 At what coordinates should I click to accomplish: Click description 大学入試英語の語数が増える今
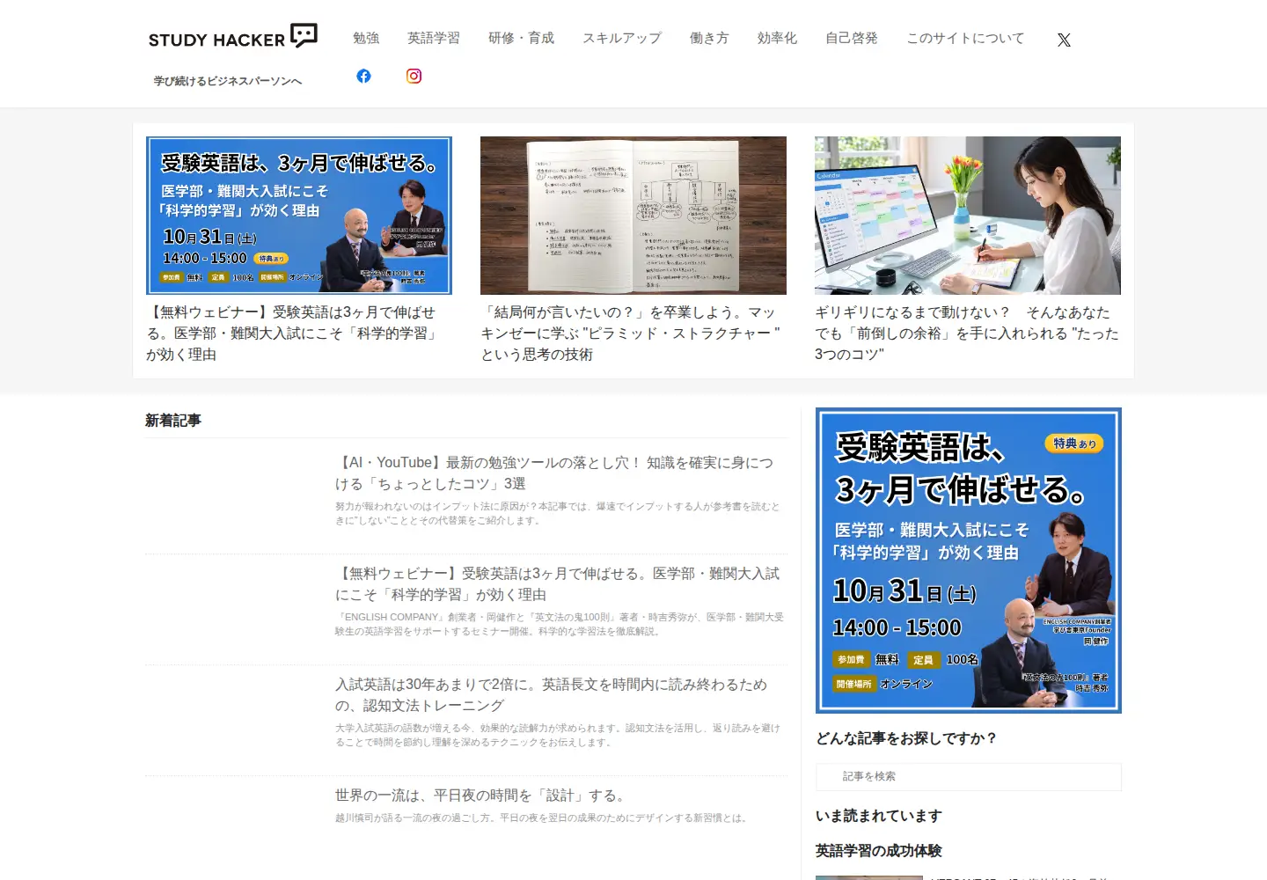(558, 735)
